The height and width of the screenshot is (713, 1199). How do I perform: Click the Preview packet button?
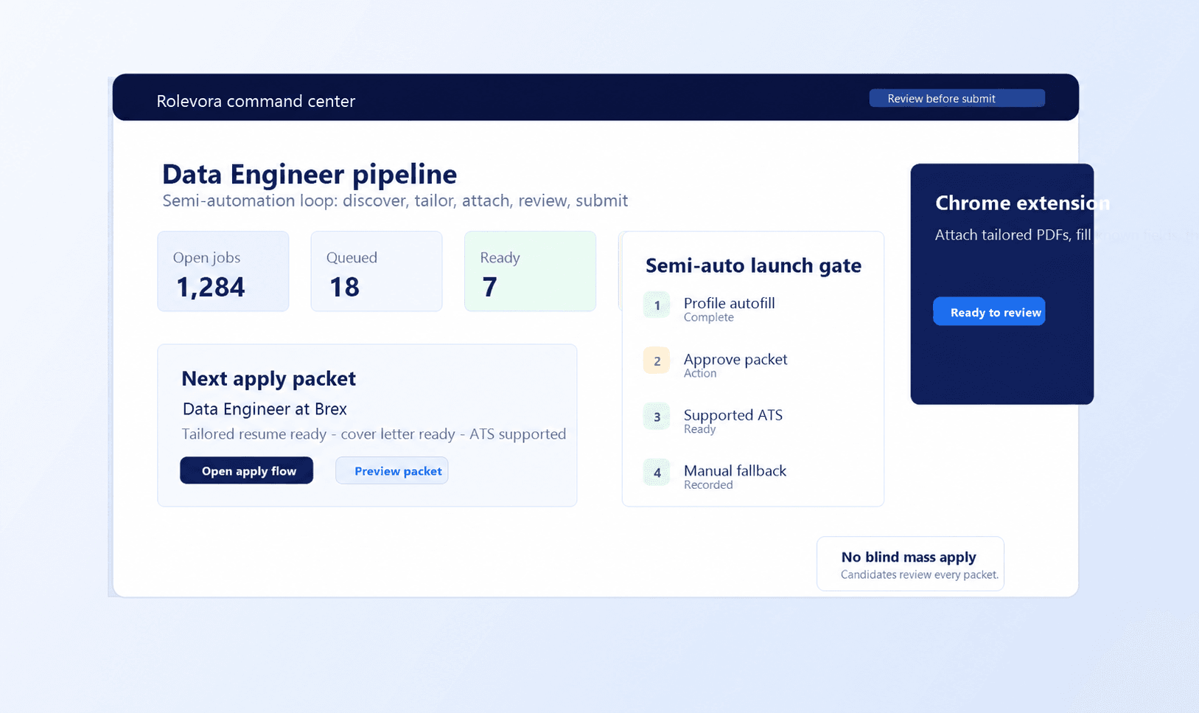click(x=392, y=470)
